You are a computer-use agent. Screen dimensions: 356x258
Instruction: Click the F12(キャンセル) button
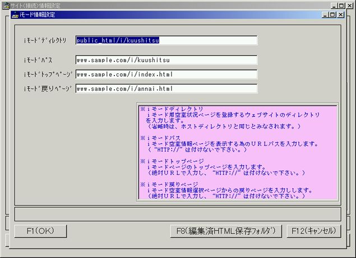pos(314,231)
